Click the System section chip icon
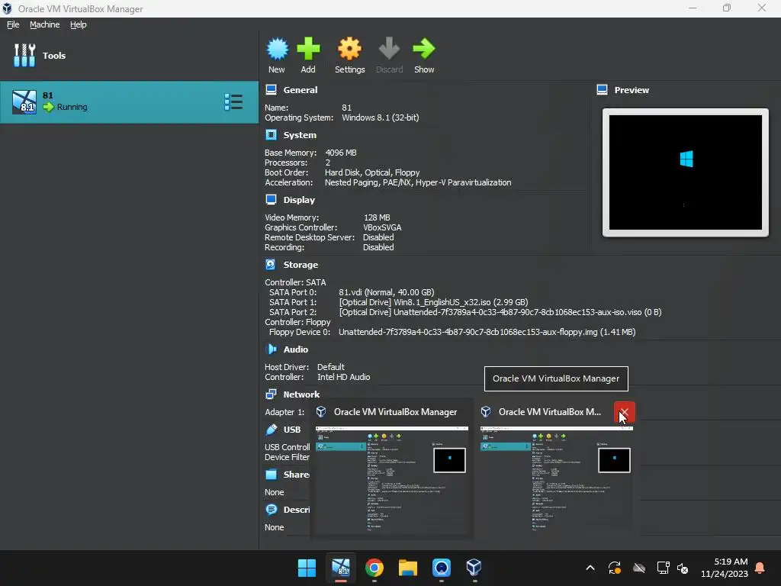781x586 pixels. coord(271,134)
